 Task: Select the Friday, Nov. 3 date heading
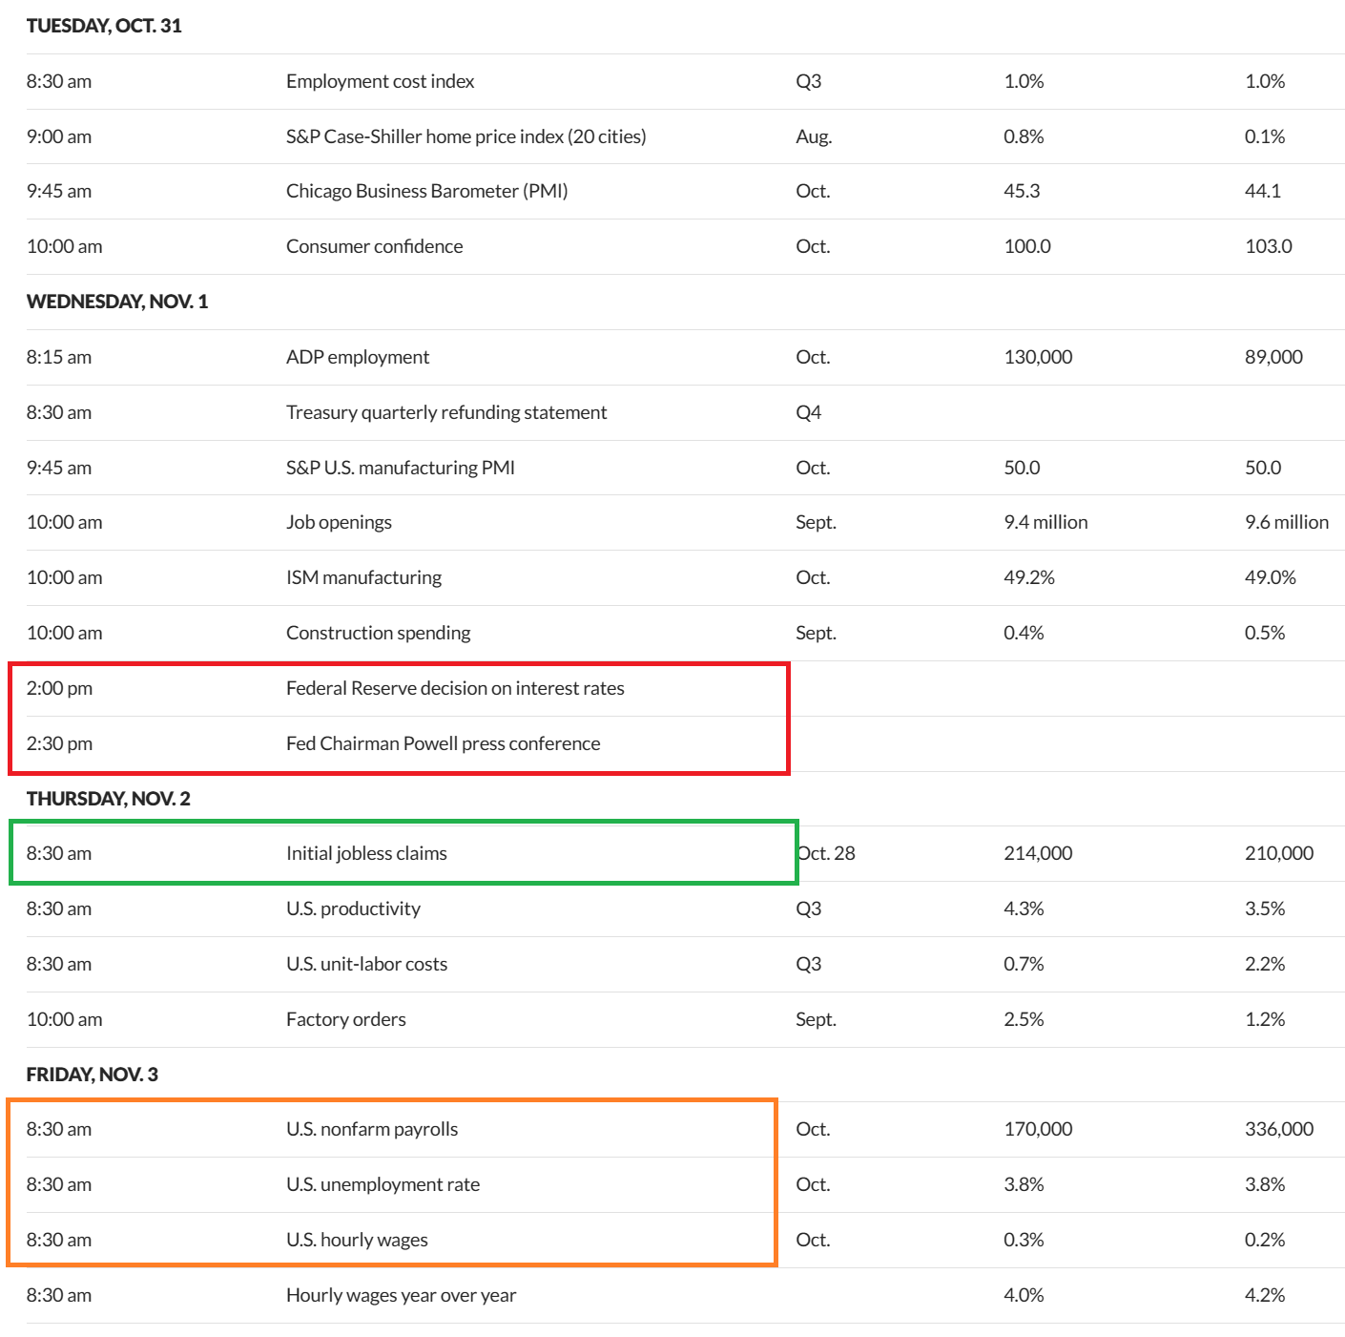coord(93,1075)
